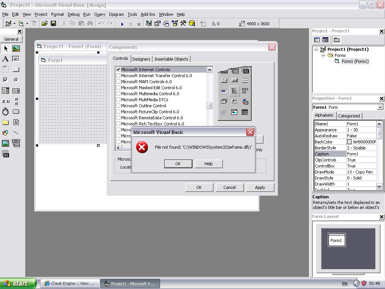This screenshot has height=289, width=385.
Task: Collapse the Project1 root tree node
Action: (x=316, y=49)
